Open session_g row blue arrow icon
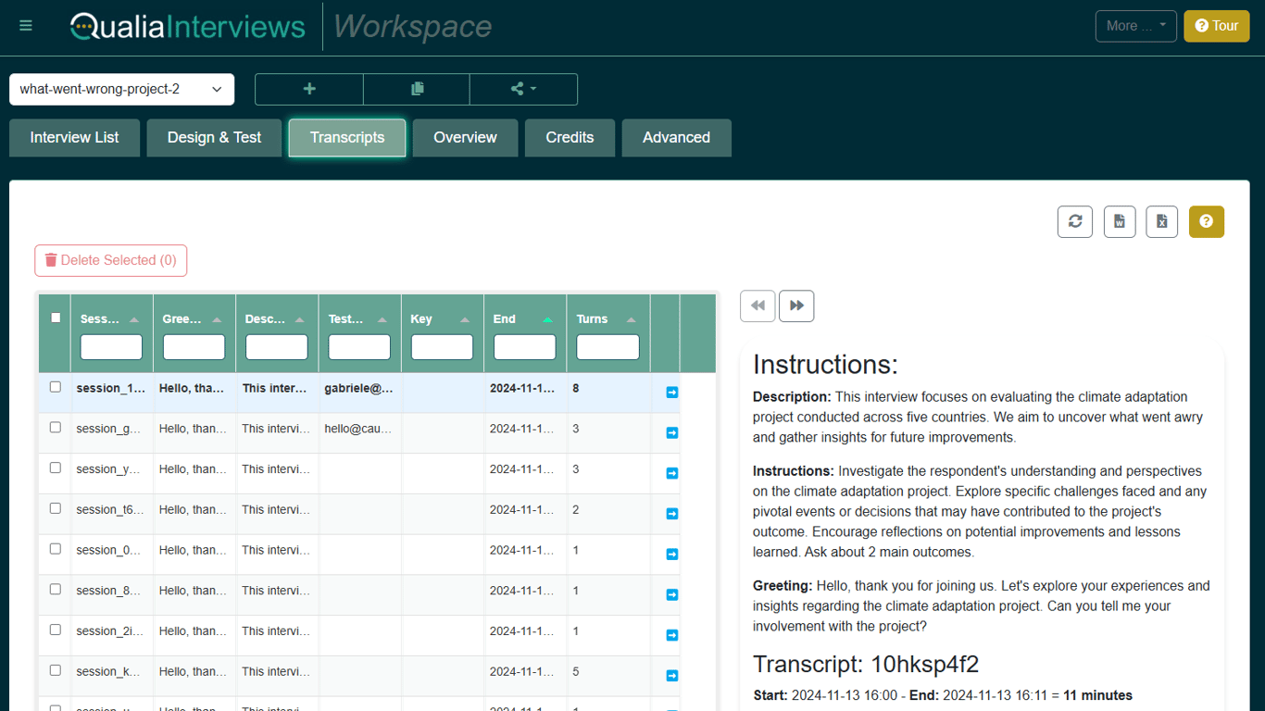 click(672, 433)
